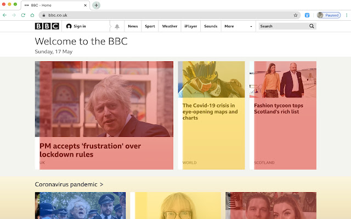
Task: Open the Coronavirus pandemic section heading
Action: 69,185
